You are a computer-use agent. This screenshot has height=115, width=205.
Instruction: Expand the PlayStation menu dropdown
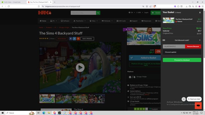pos(79,21)
